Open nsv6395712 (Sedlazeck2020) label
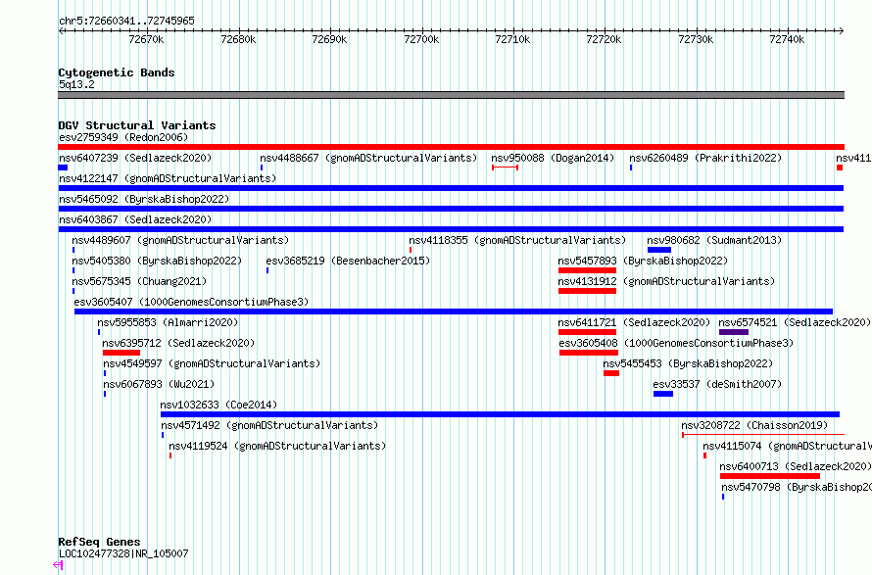Viewport: 872px width, 575px height. (x=178, y=343)
